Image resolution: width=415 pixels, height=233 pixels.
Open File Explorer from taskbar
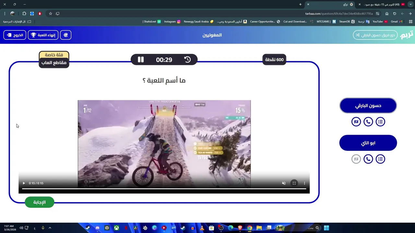[x=259, y=228]
